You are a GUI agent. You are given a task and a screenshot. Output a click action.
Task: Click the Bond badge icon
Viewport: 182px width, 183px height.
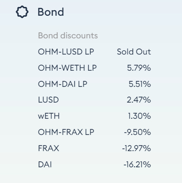pos(22,12)
